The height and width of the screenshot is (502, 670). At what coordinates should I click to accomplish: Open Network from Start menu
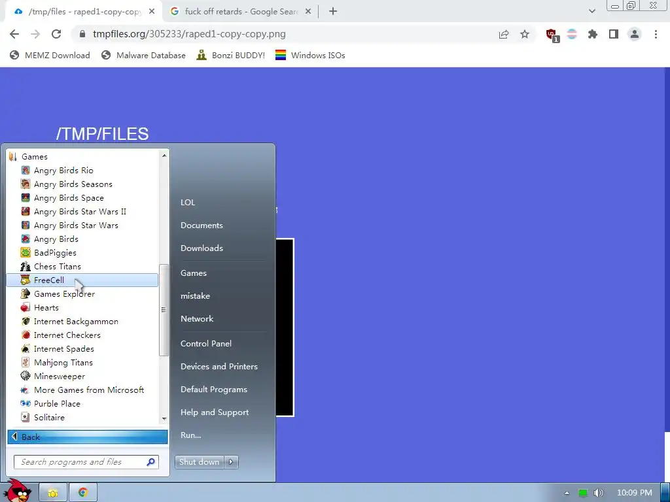click(x=197, y=318)
